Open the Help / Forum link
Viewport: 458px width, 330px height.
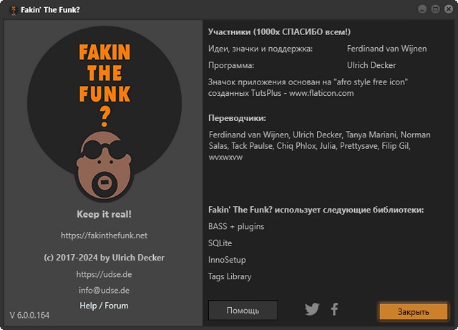click(x=104, y=306)
